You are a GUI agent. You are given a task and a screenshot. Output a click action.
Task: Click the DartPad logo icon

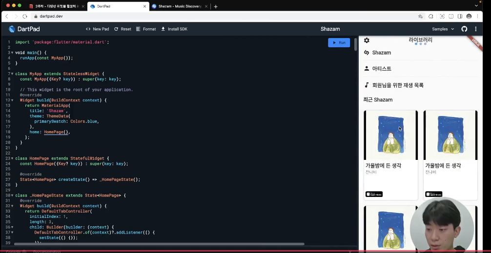[12, 29]
